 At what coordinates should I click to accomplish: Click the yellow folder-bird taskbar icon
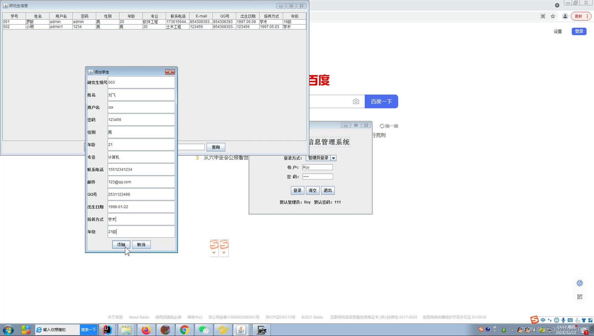point(223,330)
